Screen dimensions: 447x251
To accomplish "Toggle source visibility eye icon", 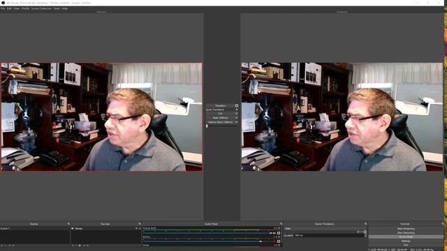I will 136,229.
